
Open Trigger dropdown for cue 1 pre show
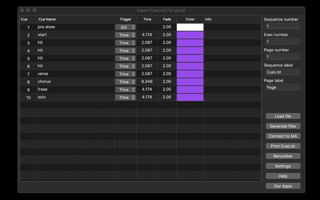coord(125,27)
